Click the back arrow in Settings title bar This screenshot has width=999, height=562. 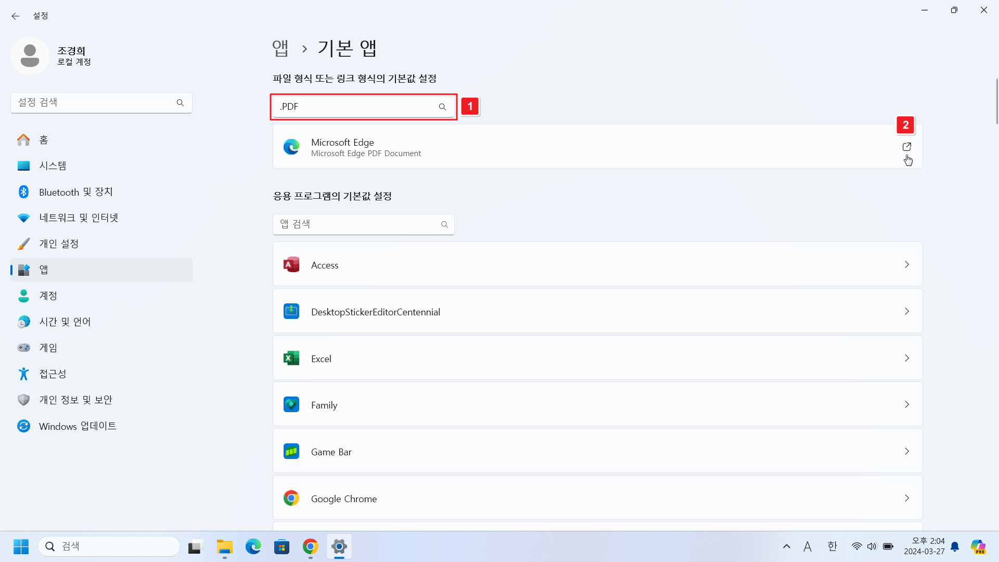(x=16, y=16)
